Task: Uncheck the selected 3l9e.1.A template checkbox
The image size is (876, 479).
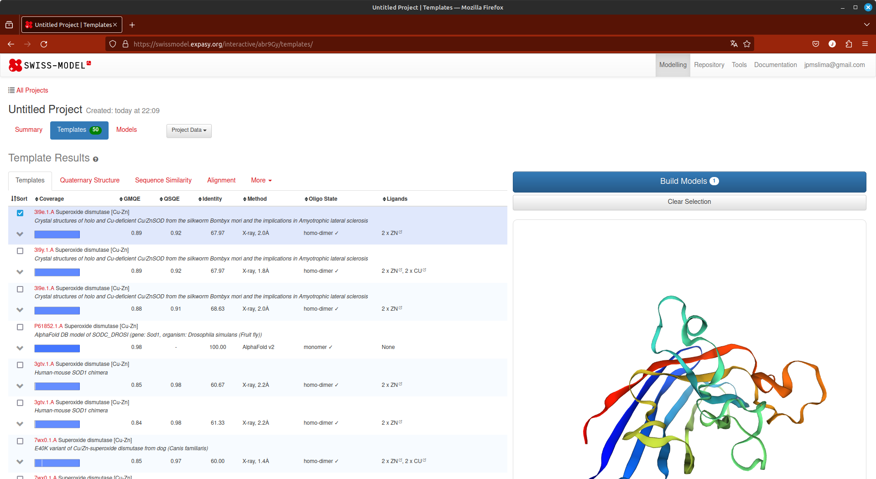Action: (20, 213)
